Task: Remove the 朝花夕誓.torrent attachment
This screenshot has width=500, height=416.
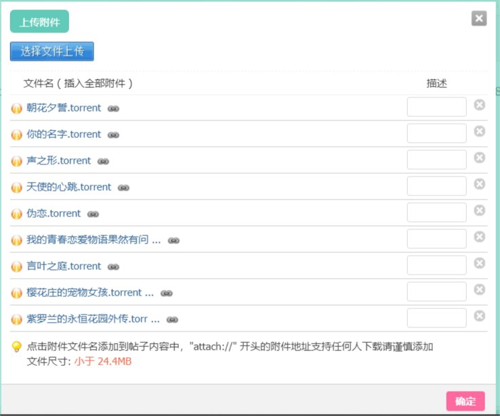Action: click(x=479, y=105)
